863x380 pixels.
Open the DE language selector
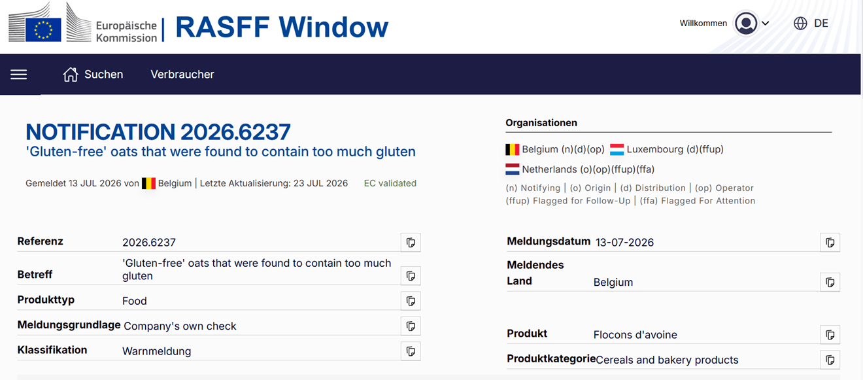pyautogui.click(x=821, y=24)
